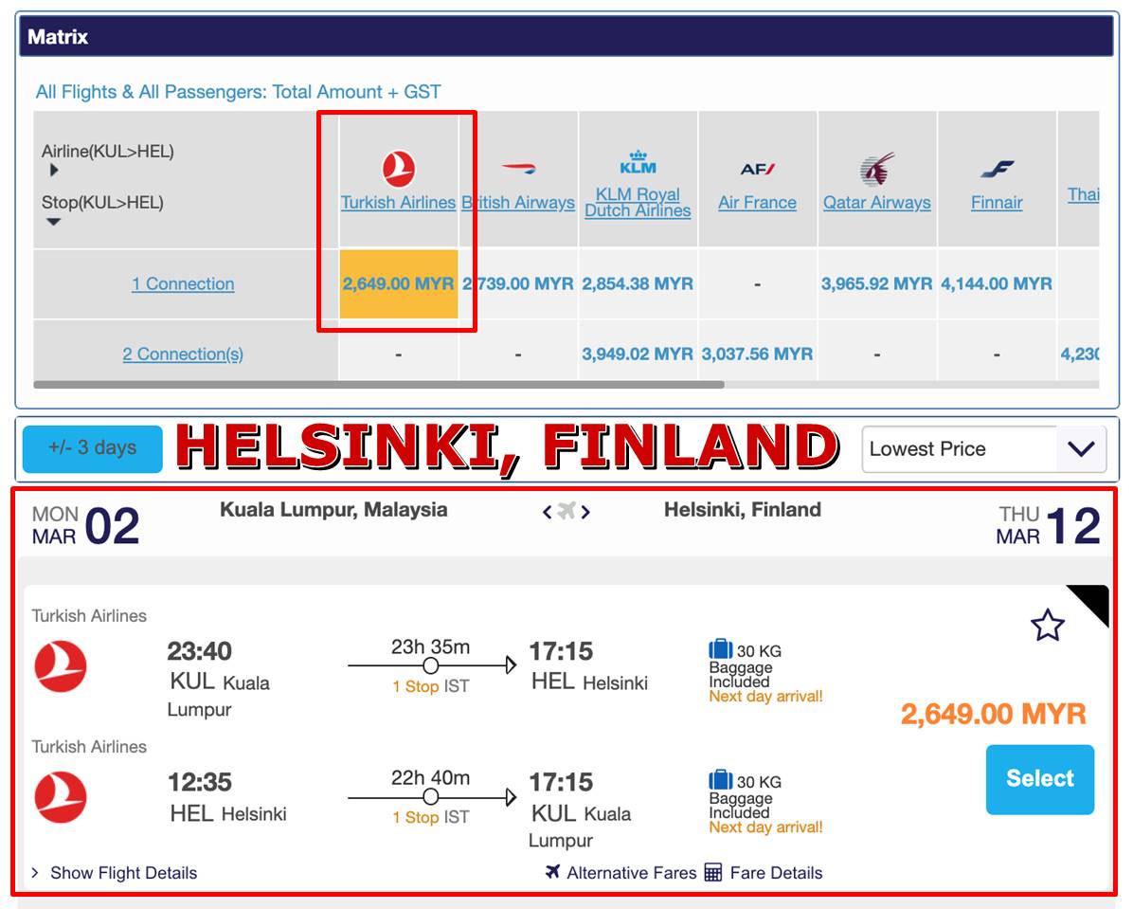This screenshot has height=909, width=1133.
Task: Favorite this fare with the star icon
Action: (x=1047, y=625)
